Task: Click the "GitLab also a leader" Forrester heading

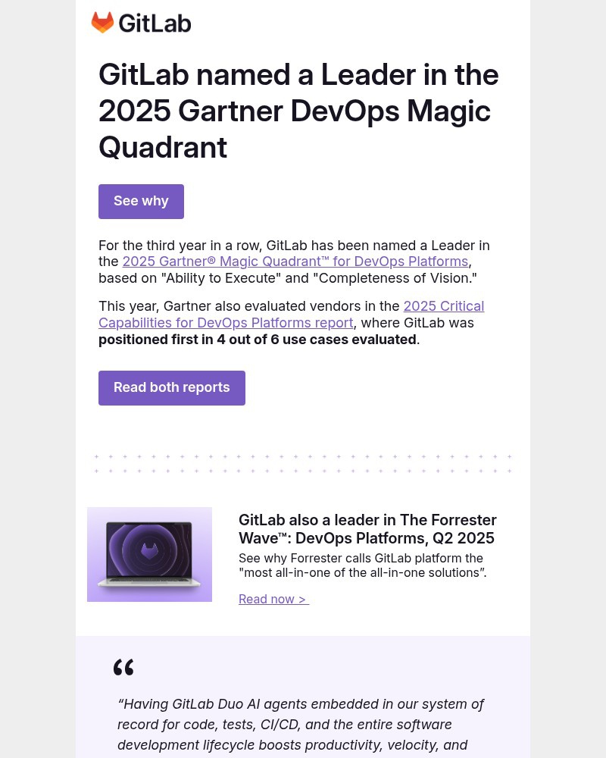Action: coord(367,528)
